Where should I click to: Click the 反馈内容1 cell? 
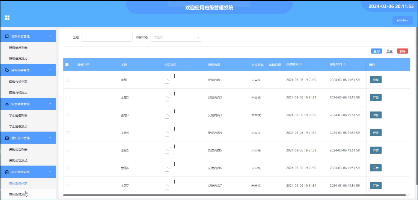tap(215, 80)
